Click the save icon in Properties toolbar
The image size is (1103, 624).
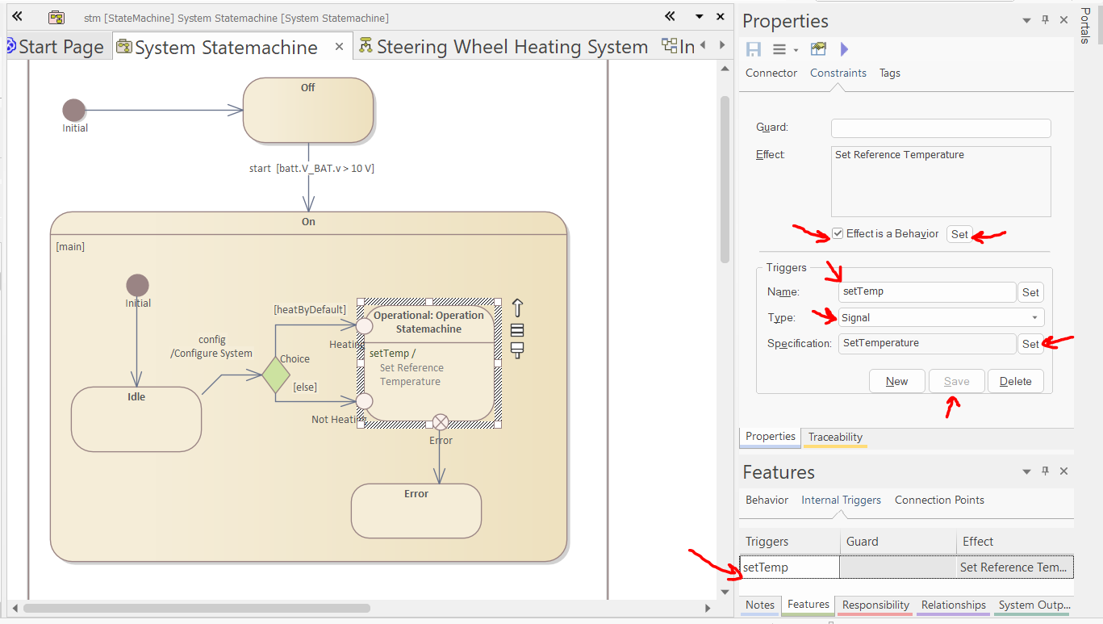(x=754, y=49)
